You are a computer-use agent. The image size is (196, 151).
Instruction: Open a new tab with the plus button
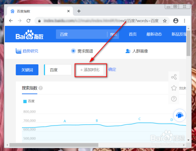pyautogui.click(x=79, y=11)
